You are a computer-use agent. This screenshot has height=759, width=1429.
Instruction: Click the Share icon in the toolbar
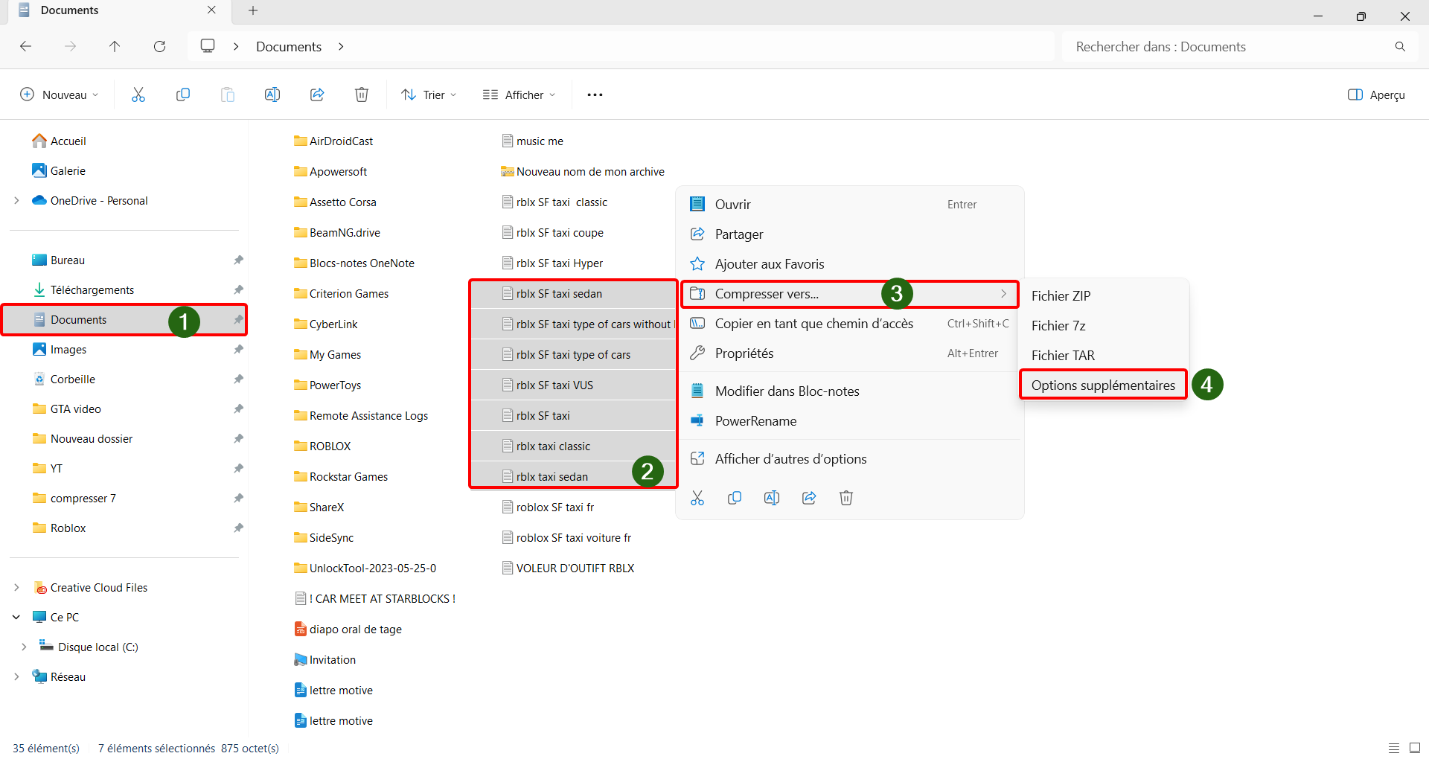pyautogui.click(x=317, y=95)
